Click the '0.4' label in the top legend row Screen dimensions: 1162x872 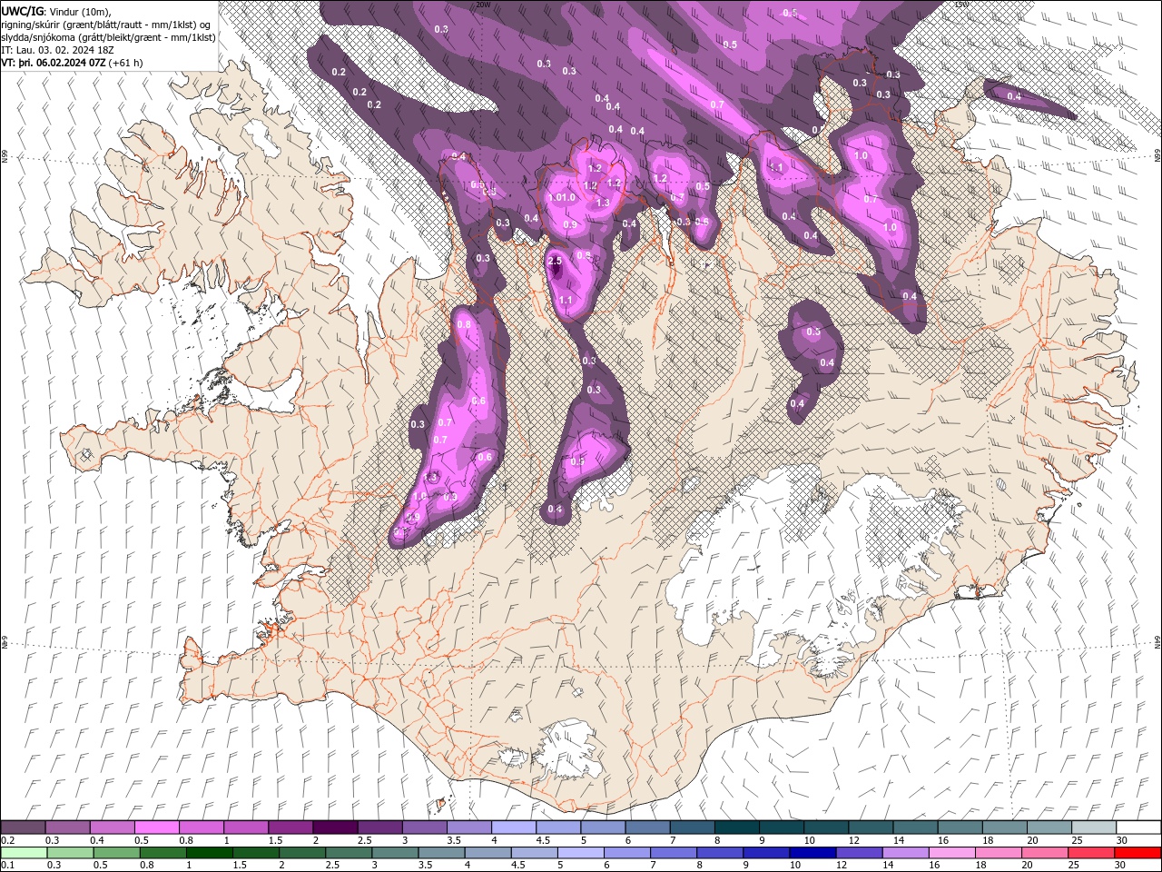point(96,840)
